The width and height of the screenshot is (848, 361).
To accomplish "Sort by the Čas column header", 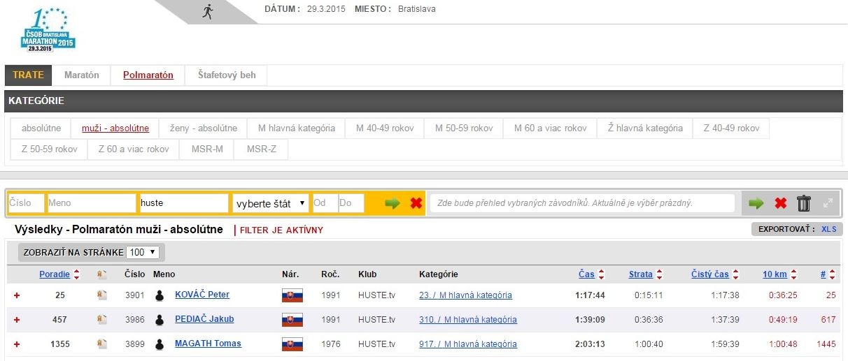I will pyautogui.click(x=586, y=274).
